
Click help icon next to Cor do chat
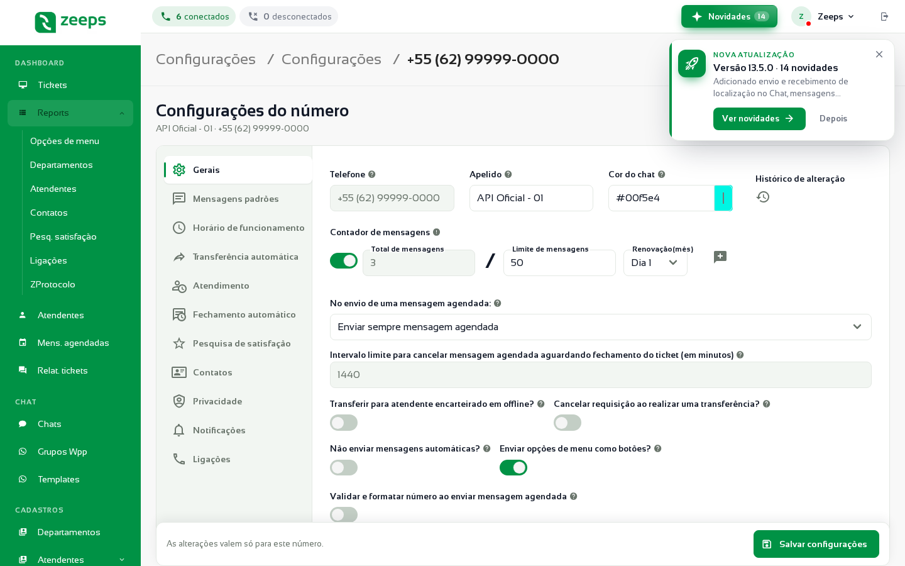coord(662,174)
